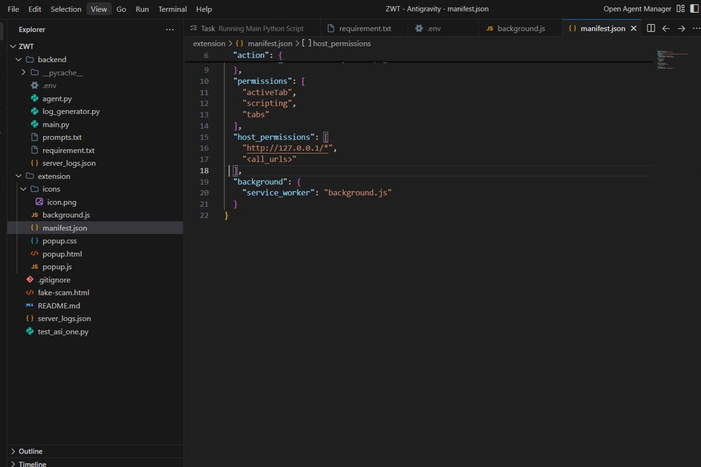Open Explorer views and more actions menu
This screenshot has height=467, width=701.
[170, 30]
